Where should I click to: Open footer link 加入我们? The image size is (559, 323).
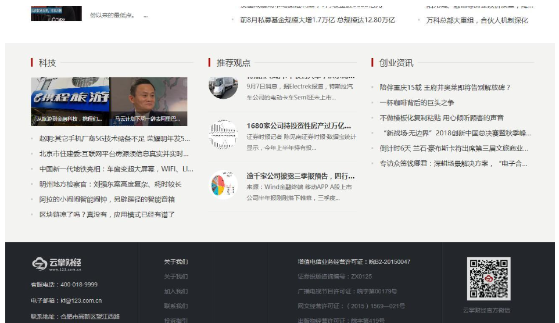click(x=175, y=292)
